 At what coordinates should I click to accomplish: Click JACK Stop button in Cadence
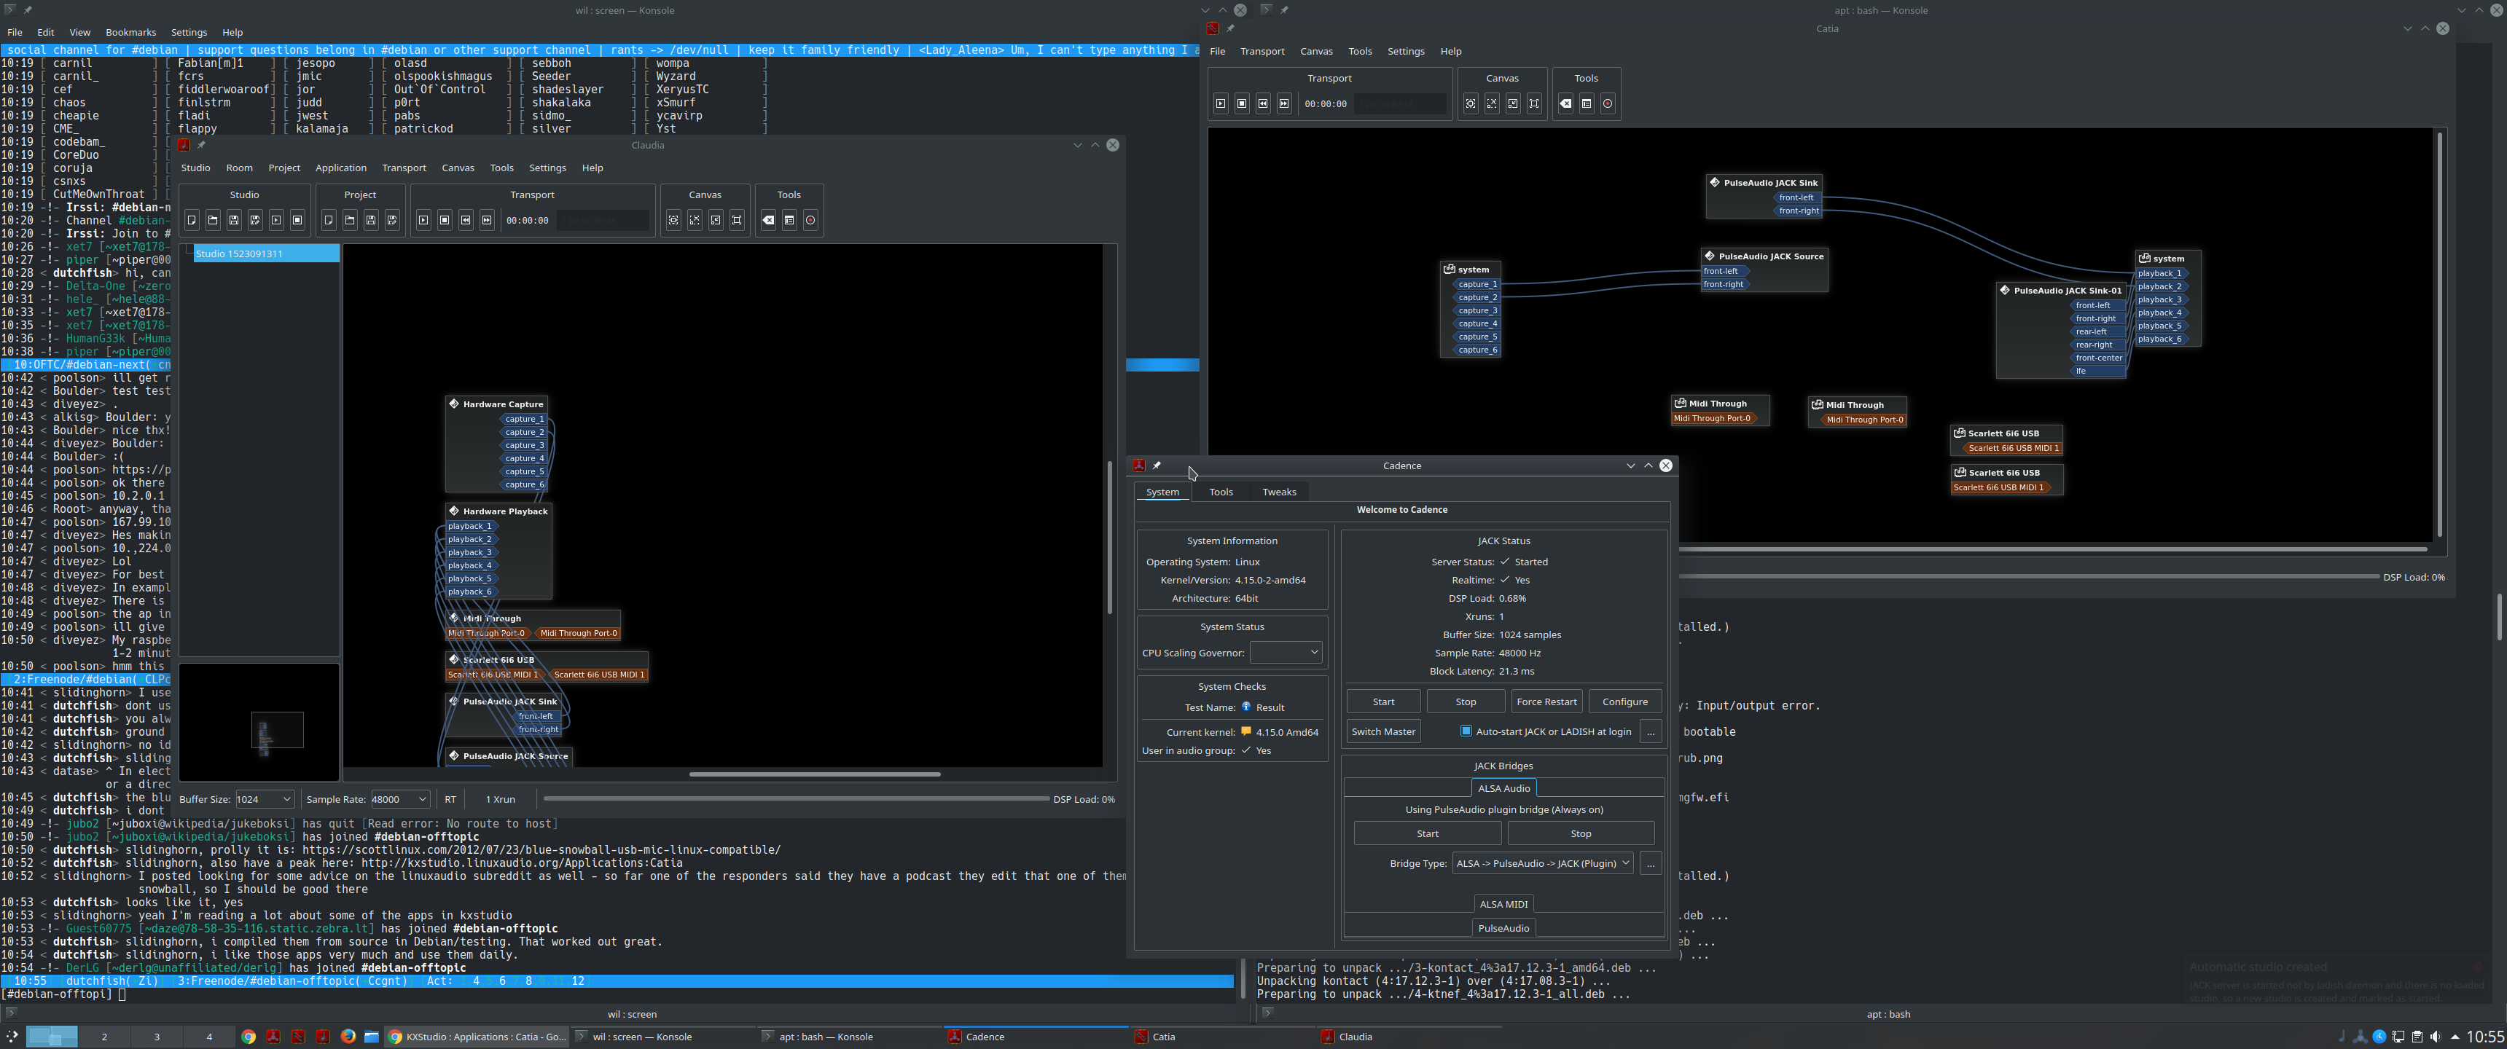(x=1466, y=702)
